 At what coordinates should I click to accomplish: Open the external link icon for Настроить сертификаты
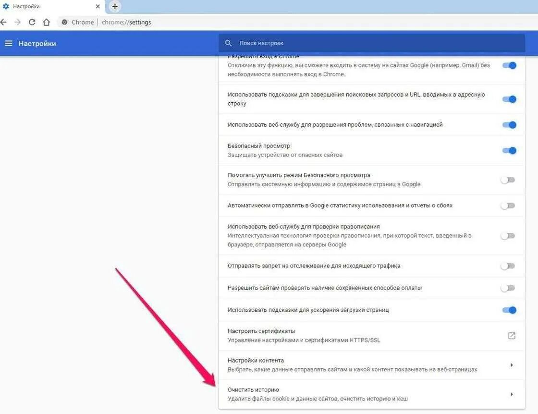coord(512,335)
